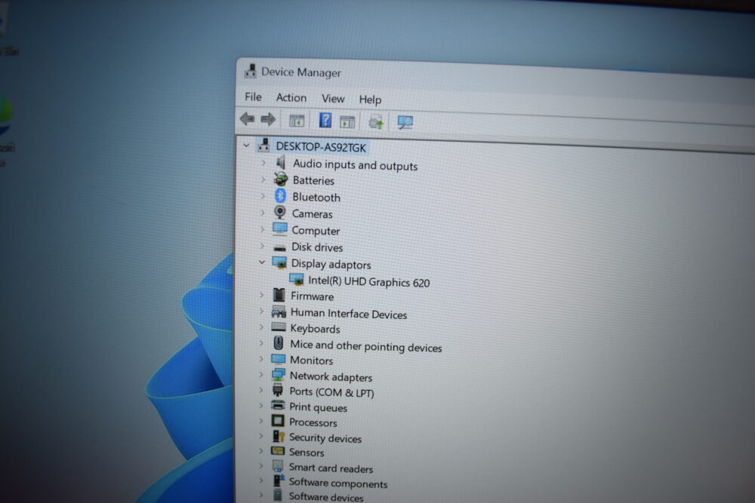Click scan for hardware changes monitor icon
The height and width of the screenshot is (503, 755).
(405, 122)
